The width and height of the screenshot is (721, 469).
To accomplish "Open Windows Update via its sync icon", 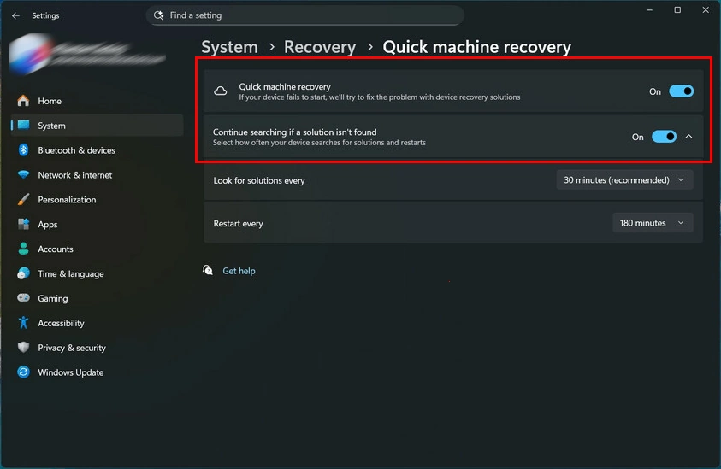I will click(23, 372).
